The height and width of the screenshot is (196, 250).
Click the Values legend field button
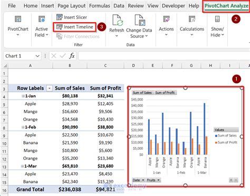[226, 130]
